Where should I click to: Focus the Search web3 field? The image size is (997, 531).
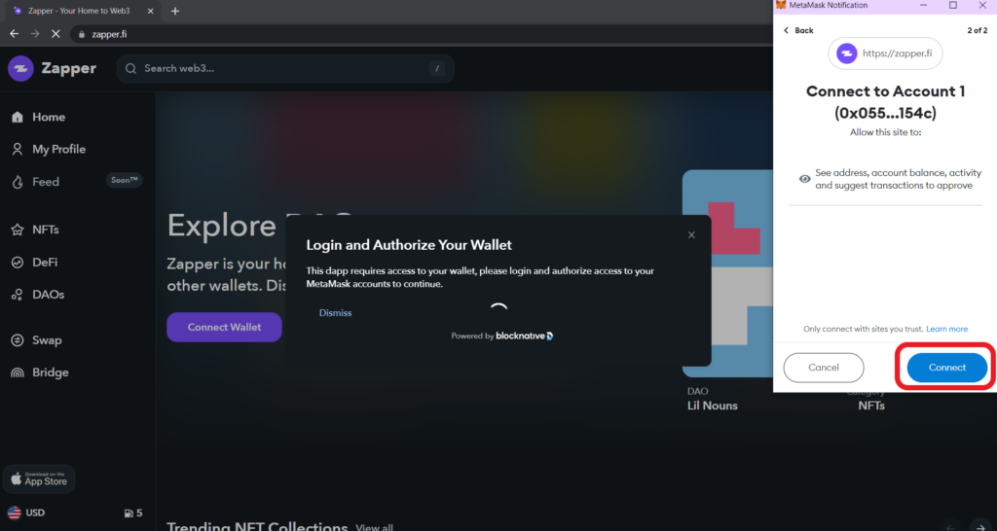(x=285, y=69)
